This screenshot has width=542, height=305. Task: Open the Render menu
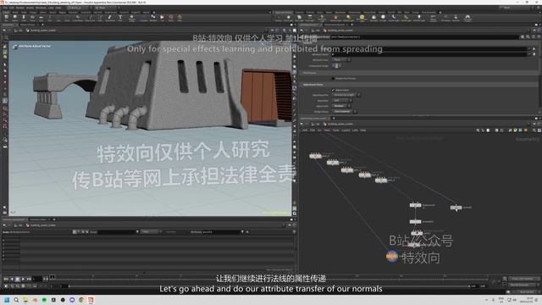tap(20, 8)
